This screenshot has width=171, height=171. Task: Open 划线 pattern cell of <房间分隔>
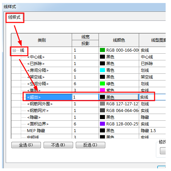pyautogui.click(x=152, y=70)
